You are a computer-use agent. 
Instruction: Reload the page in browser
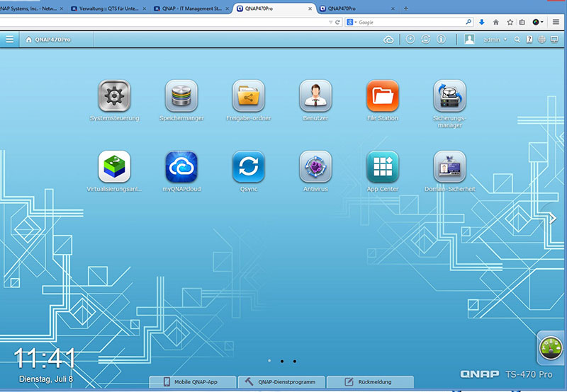[337, 22]
